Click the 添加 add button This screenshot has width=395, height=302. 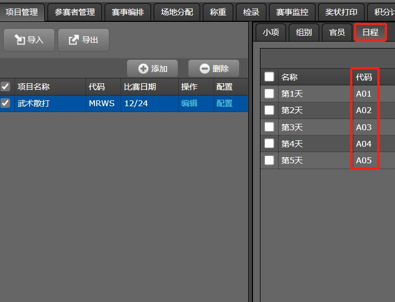click(153, 68)
